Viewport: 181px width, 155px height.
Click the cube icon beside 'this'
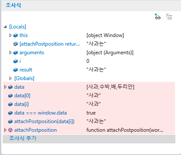tap(16, 35)
